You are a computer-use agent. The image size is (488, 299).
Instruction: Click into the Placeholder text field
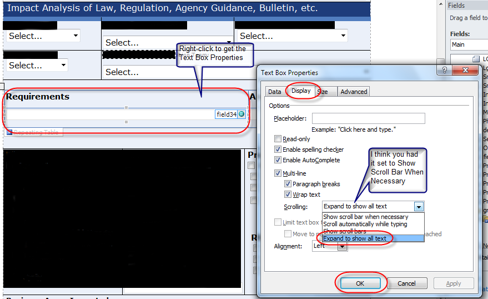tap(368, 118)
